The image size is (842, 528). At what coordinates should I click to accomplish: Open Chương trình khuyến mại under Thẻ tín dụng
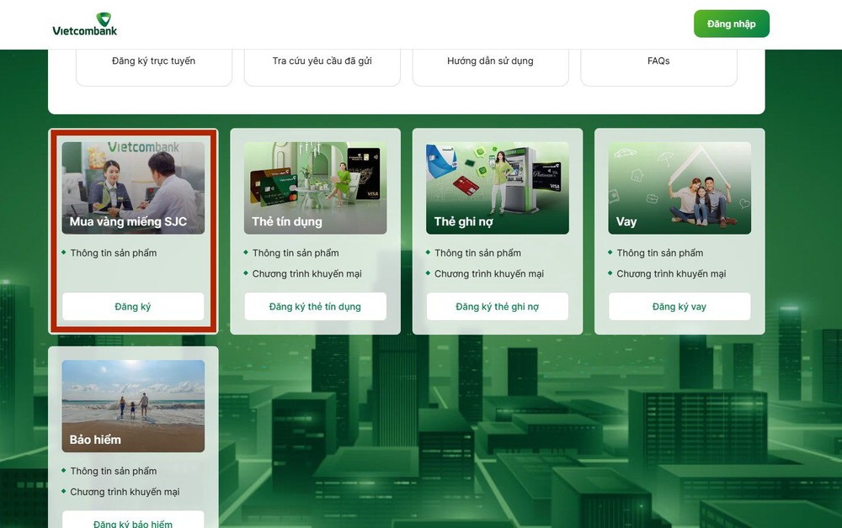coord(306,273)
